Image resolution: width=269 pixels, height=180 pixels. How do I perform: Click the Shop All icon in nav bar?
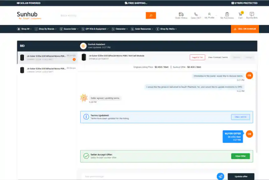point(18,29)
